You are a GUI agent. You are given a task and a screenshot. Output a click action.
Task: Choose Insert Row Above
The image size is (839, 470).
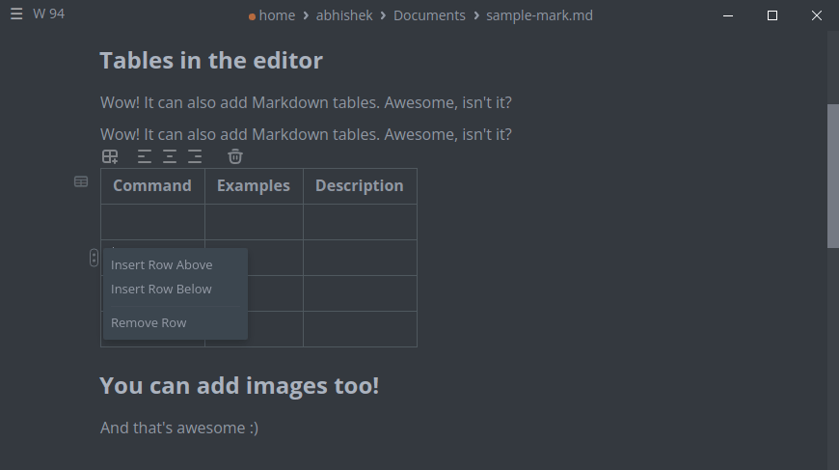tap(161, 265)
